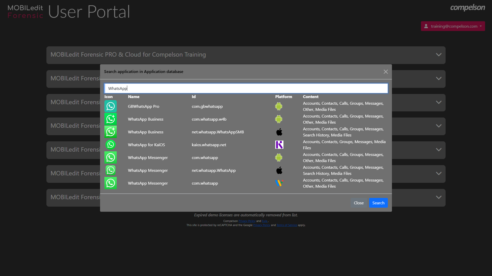Screen dimensions: 492x276
Task: Click the Wear OS platform icon
Action: click(279, 183)
